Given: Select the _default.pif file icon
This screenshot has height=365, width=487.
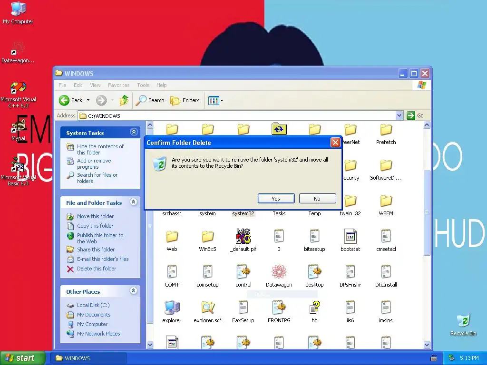Looking at the screenshot, I should point(243,236).
